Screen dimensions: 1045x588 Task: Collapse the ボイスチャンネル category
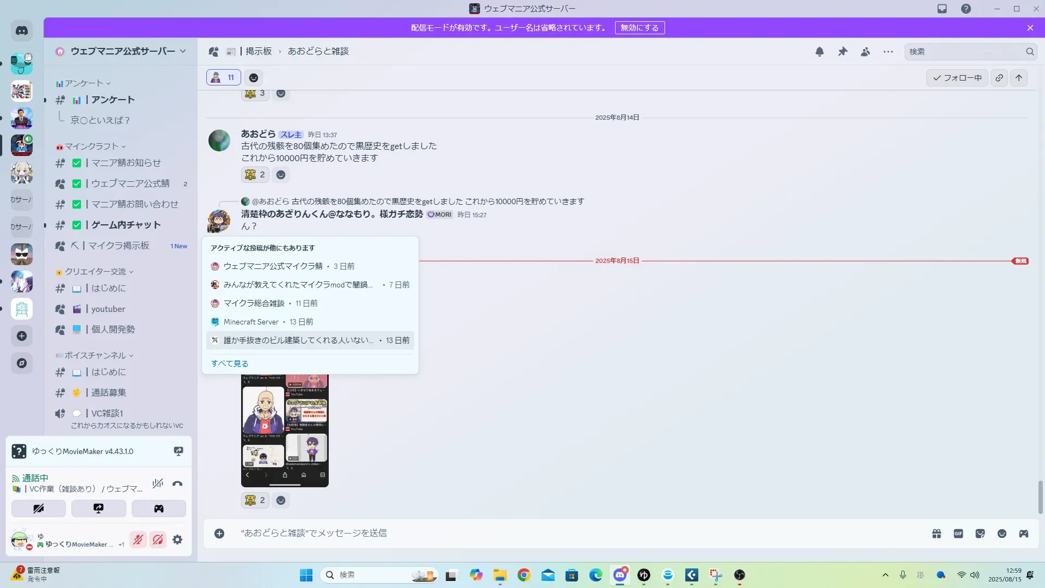click(x=95, y=356)
